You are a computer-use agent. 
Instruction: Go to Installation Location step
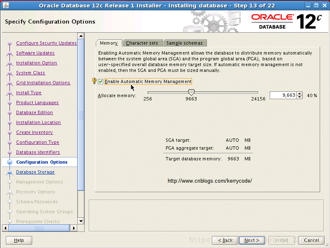click(38, 122)
